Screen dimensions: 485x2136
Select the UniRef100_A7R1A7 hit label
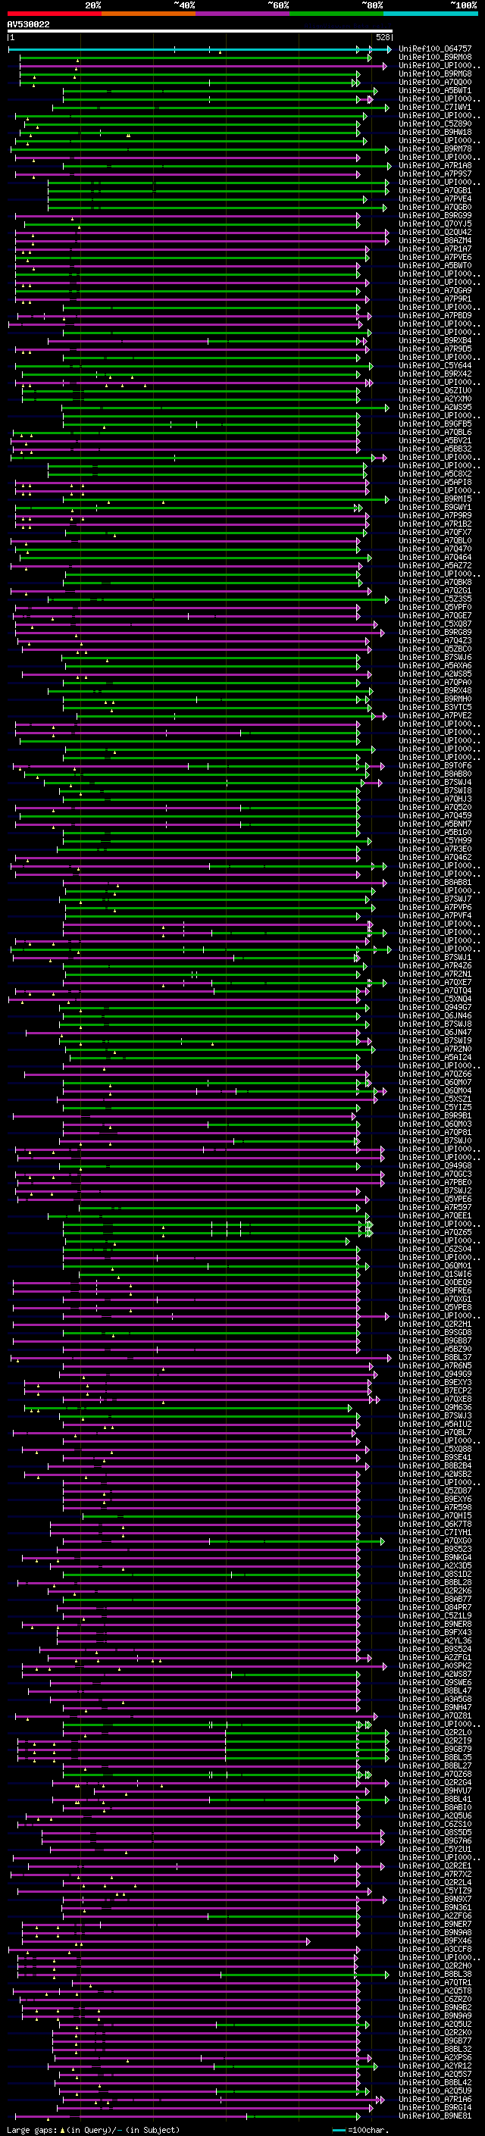(x=434, y=249)
